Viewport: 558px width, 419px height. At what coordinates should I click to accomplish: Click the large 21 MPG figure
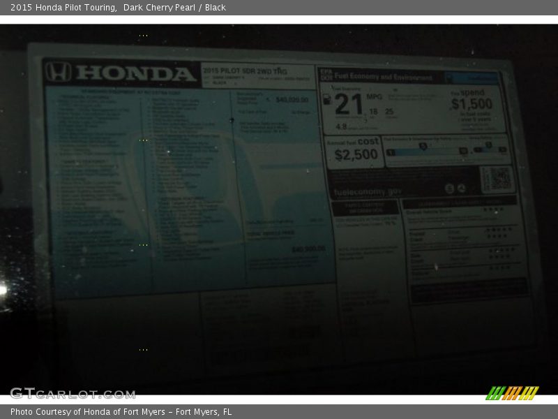[349, 104]
